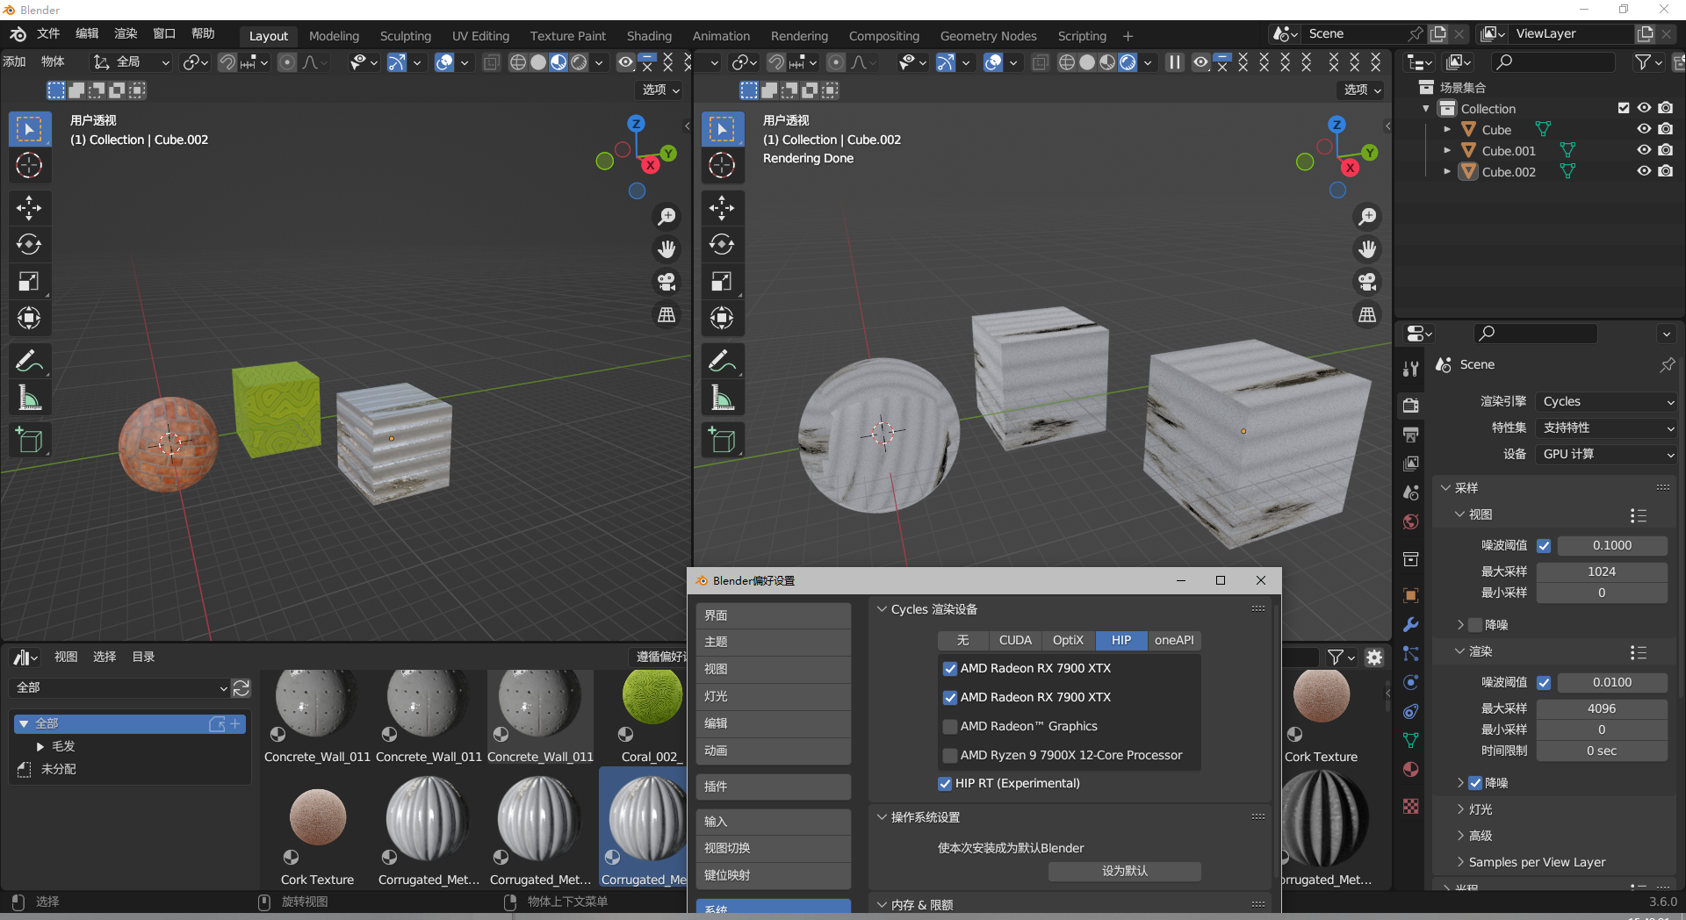Uncheck the first AMD Radeon RX 7900 XTX
This screenshot has height=920, width=1686.
pos(950,668)
